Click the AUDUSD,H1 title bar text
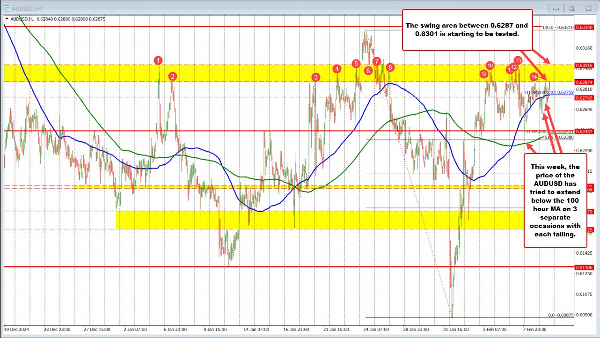 [26, 8]
